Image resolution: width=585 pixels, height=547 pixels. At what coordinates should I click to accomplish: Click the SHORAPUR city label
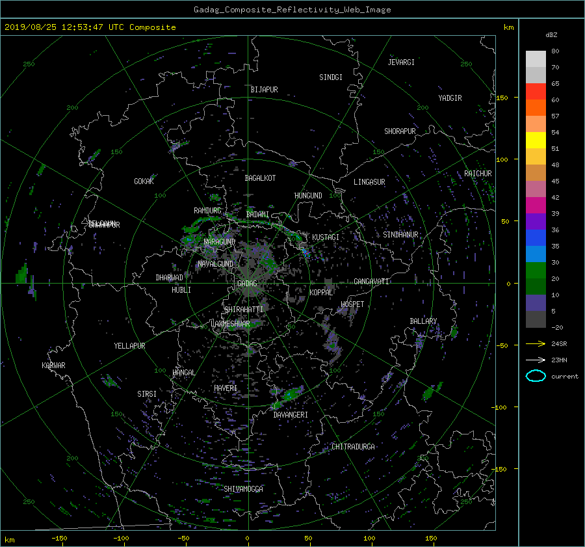pos(400,131)
